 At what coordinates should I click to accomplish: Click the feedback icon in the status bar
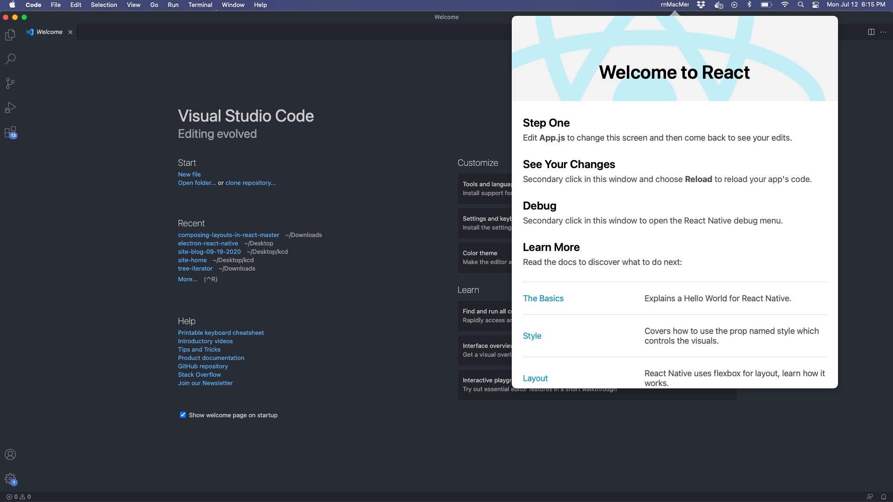coord(870,497)
